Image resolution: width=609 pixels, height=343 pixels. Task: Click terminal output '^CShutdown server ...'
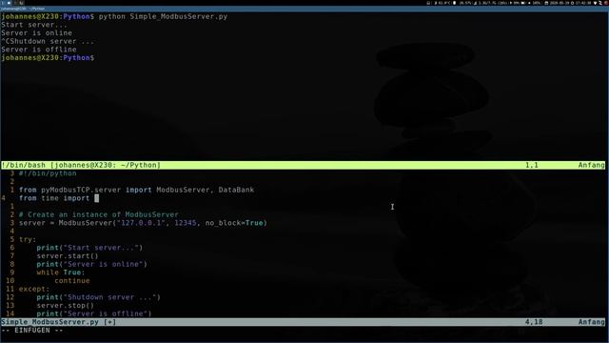(x=48, y=41)
